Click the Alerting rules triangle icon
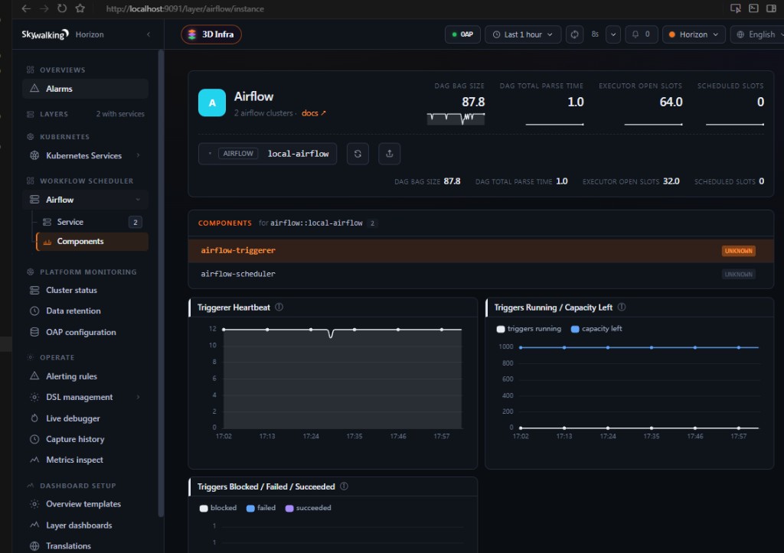Viewport: 784px width, 553px height. 34,376
